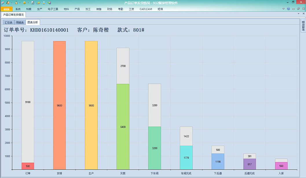Open the CAD\CAM menu
Image resolution: width=306 pixels, height=178 pixels.
[x=146, y=9]
